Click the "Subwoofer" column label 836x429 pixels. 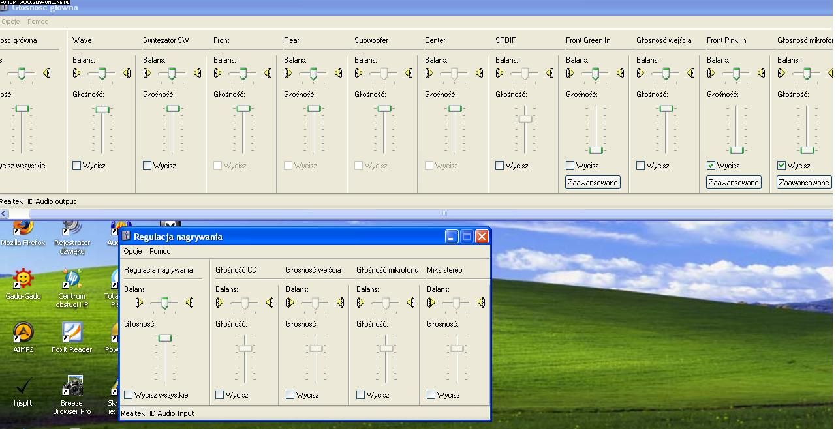coord(371,40)
